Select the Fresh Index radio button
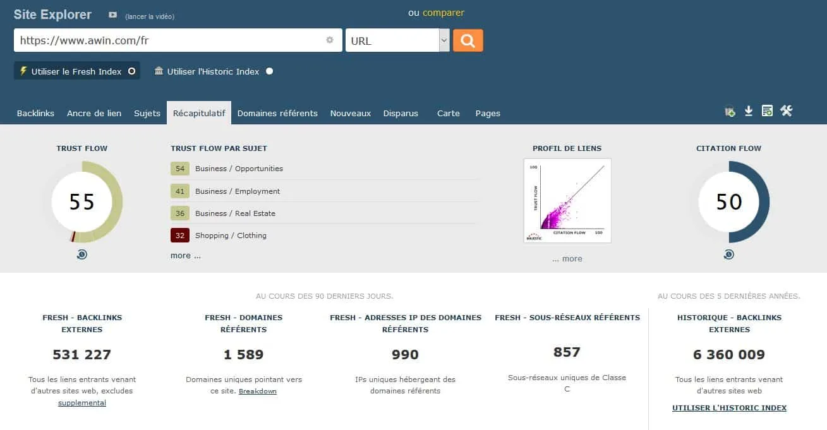The image size is (827, 430). (x=131, y=71)
